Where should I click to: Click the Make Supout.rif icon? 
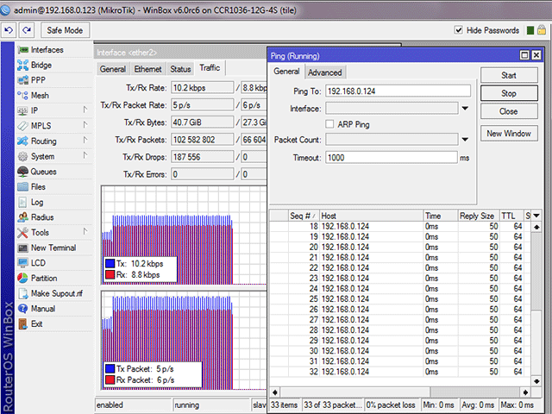click(x=23, y=293)
